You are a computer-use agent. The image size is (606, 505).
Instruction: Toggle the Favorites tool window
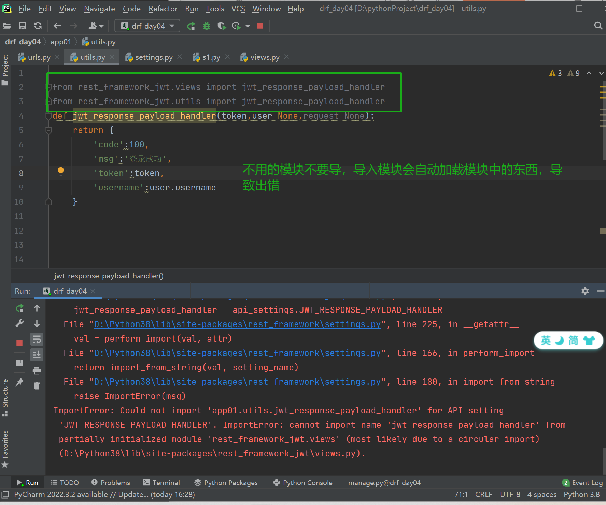pyautogui.click(x=5, y=449)
